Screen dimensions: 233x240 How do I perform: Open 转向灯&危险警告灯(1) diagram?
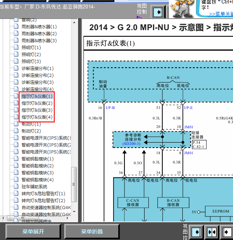click(x=43, y=194)
